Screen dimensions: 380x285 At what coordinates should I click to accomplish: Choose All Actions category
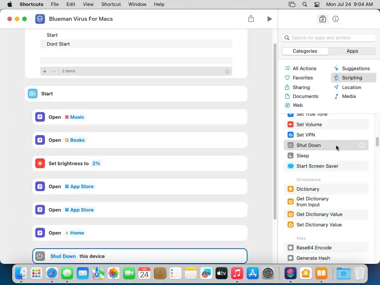tap(301, 68)
